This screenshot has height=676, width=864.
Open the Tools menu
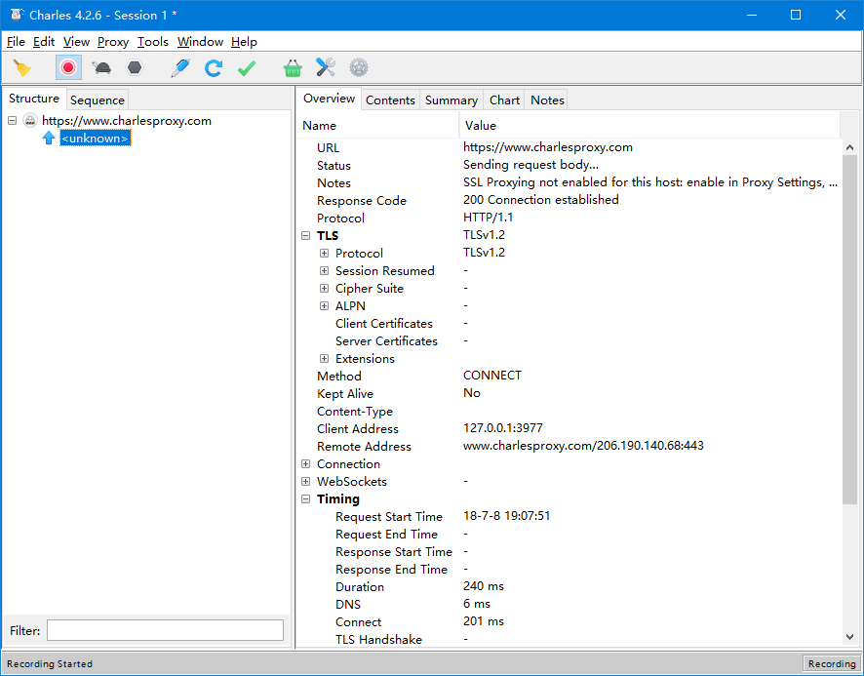[x=153, y=42]
